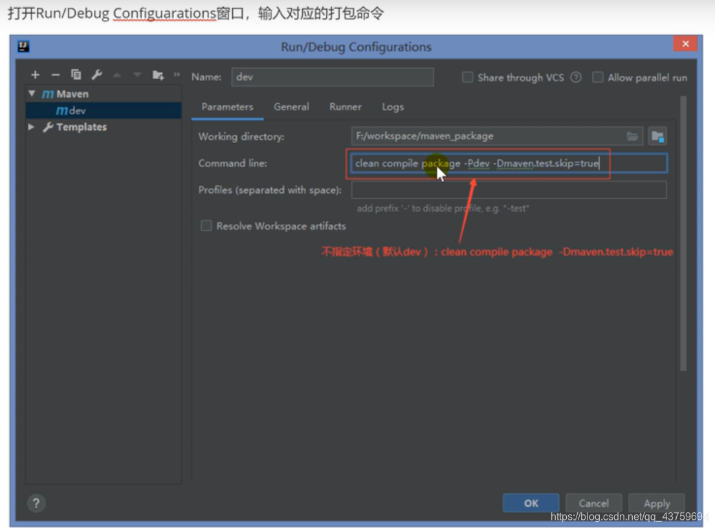Remove configuration with minus icon
The image size is (715, 529).
[56, 74]
